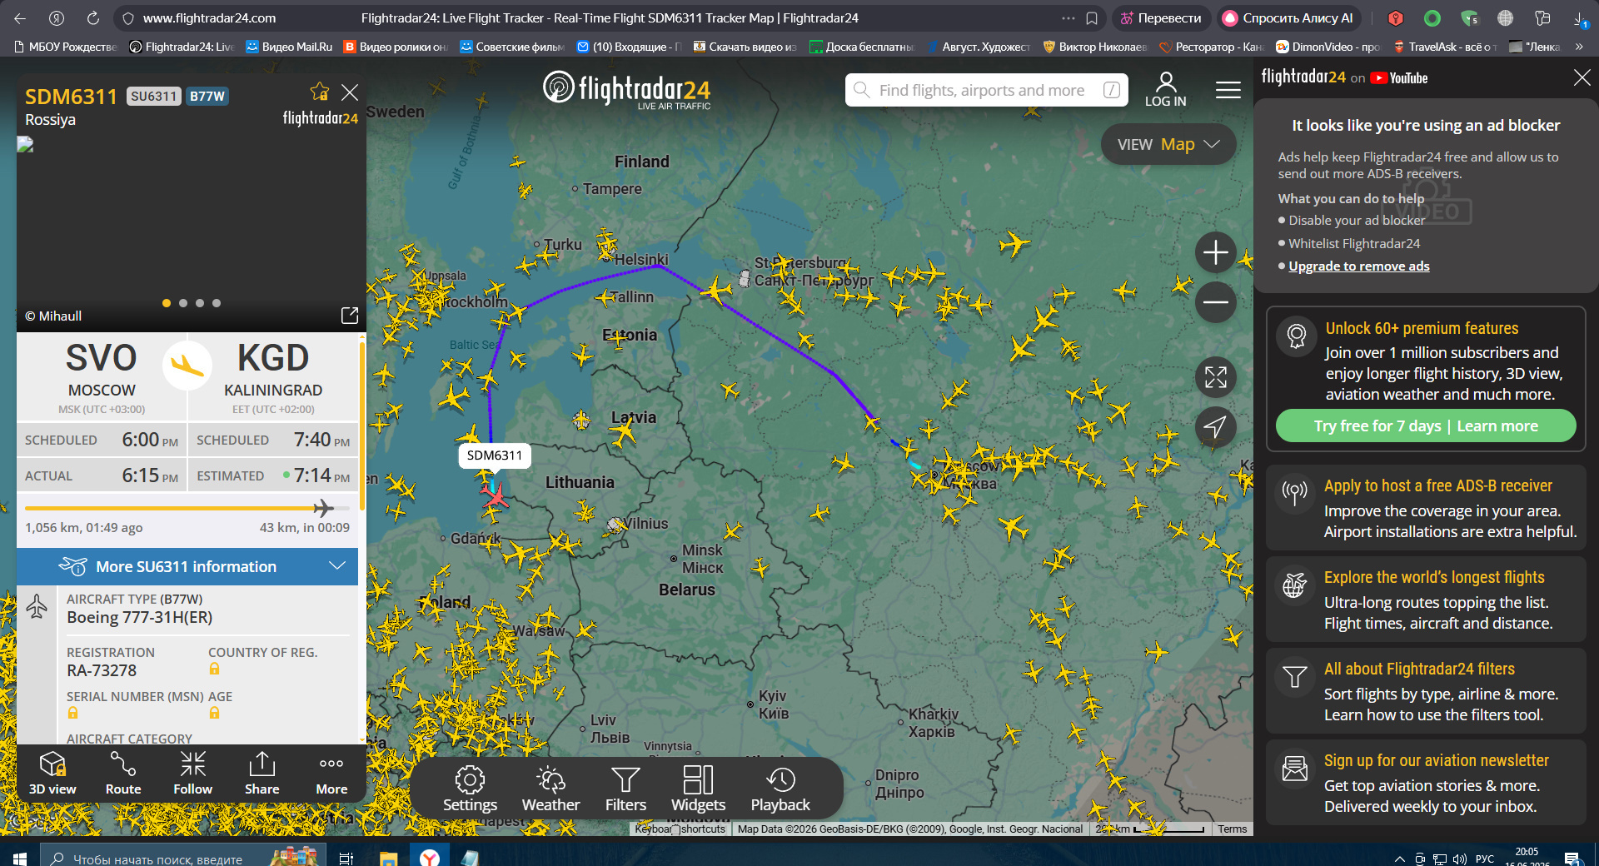Image resolution: width=1599 pixels, height=866 pixels.
Task: Open the Советские фильмы bookmark
Action: 512,47
